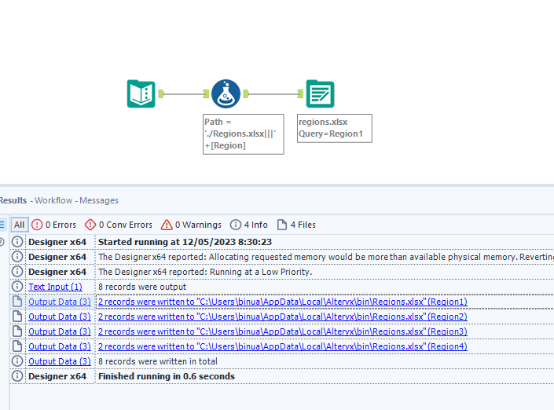
Task: Click info icon on 'Low Priority' row
Action: pos(17,272)
